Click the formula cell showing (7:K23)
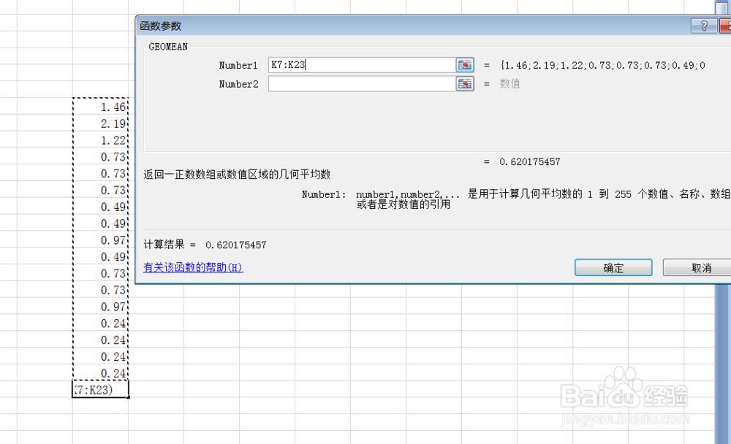This screenshot has height=444, width=731. click(x=100, y=389)
